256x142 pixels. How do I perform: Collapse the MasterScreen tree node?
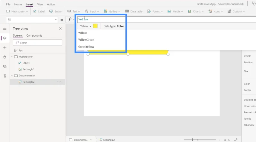(12, 57)
